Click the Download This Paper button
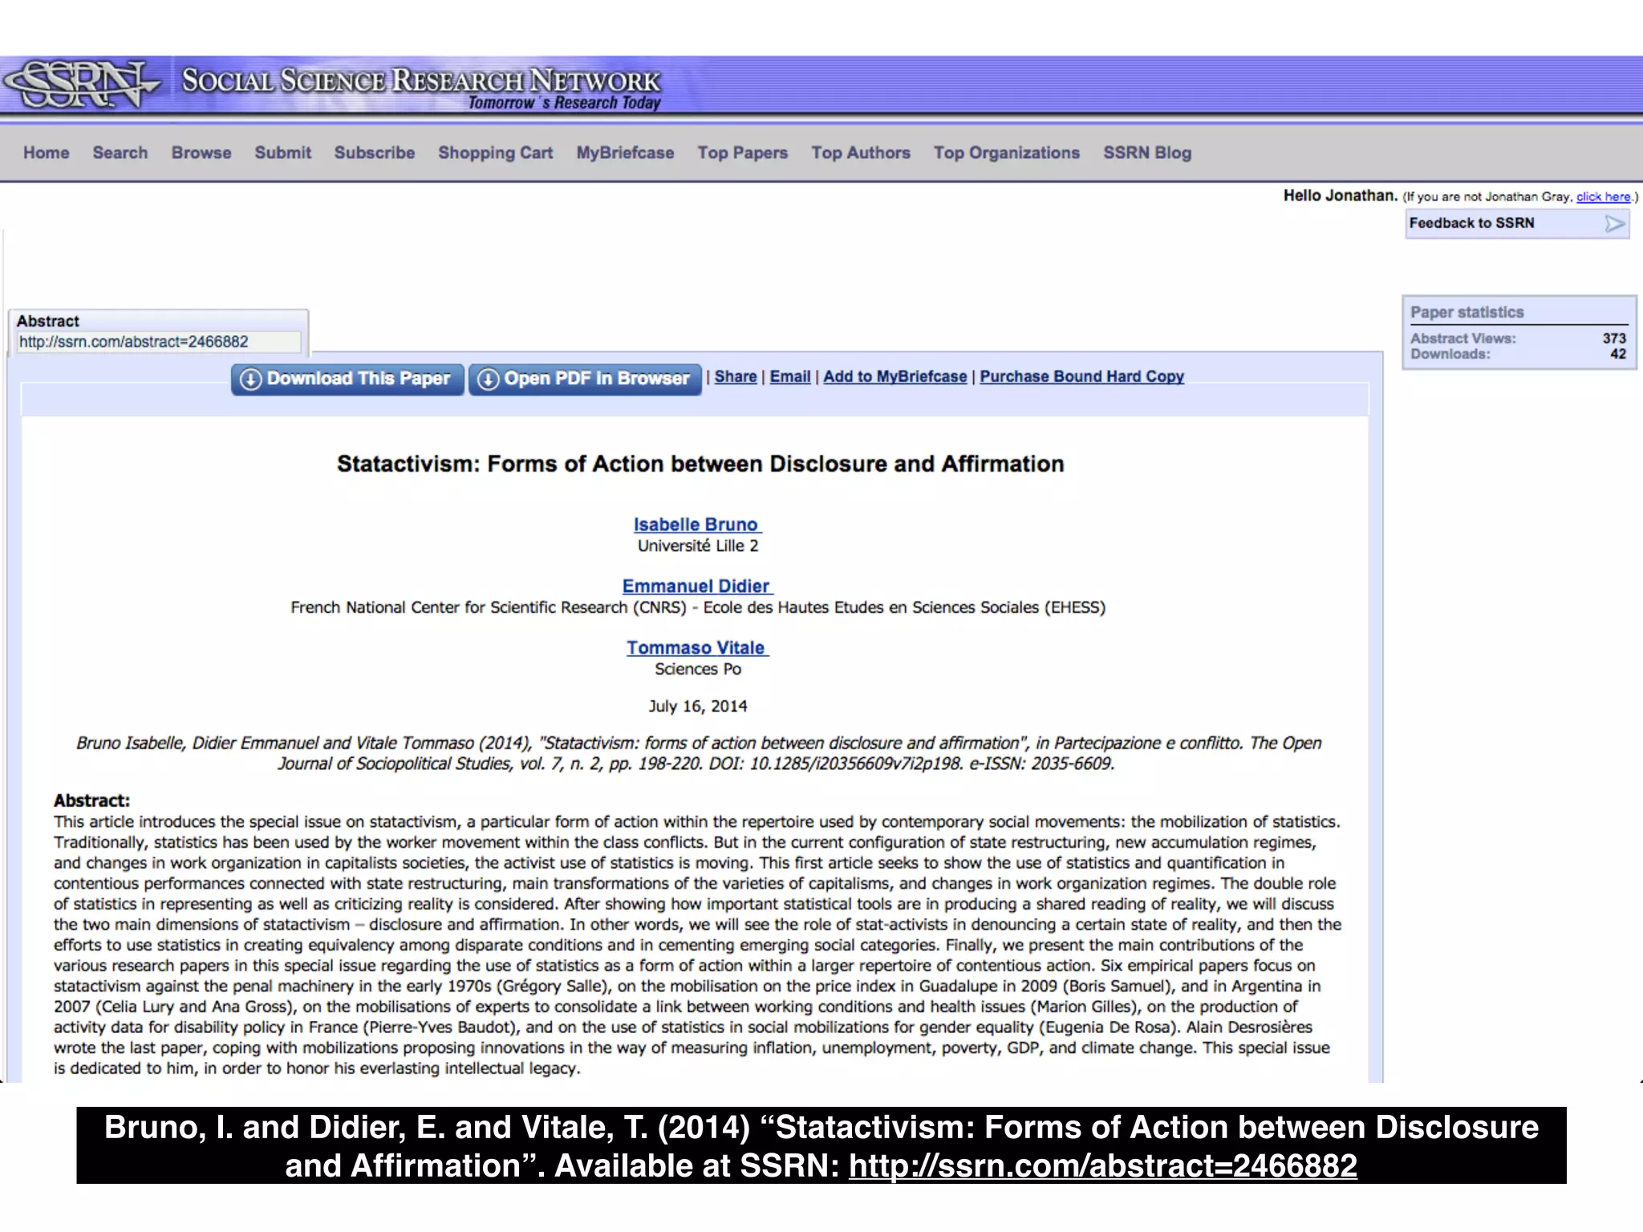This screenshot has width=1643, height=1232. 347,379
